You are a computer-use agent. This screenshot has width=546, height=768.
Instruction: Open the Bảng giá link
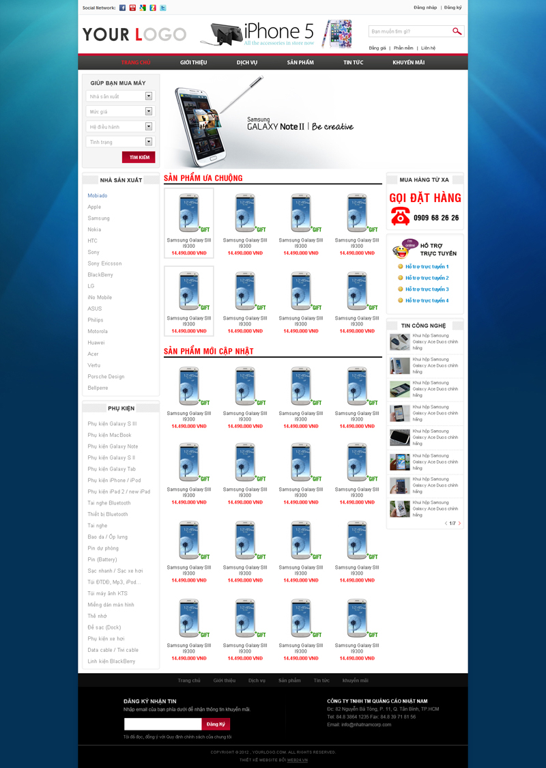377,48
